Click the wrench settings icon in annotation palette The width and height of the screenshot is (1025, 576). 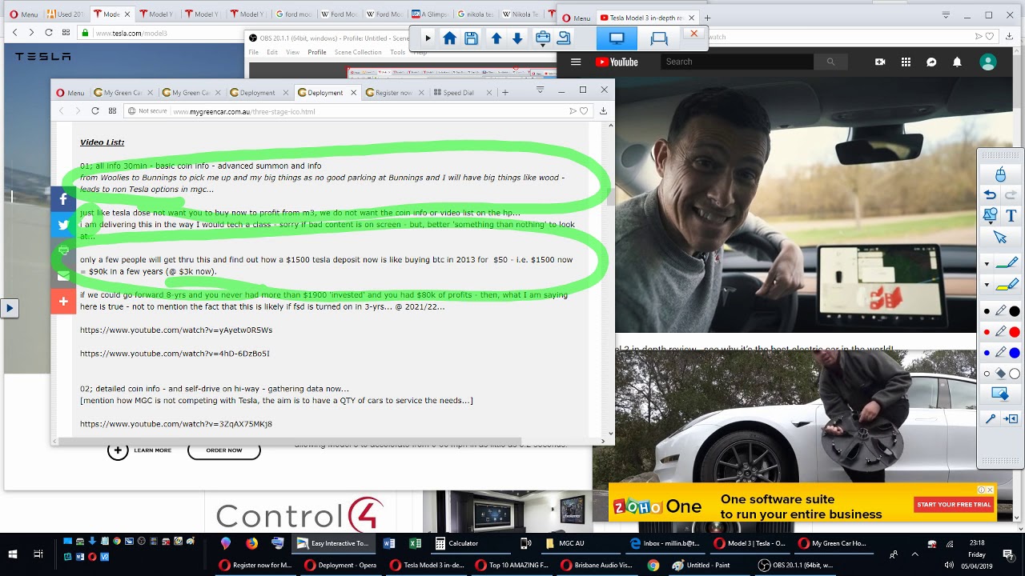click(991, 418)
